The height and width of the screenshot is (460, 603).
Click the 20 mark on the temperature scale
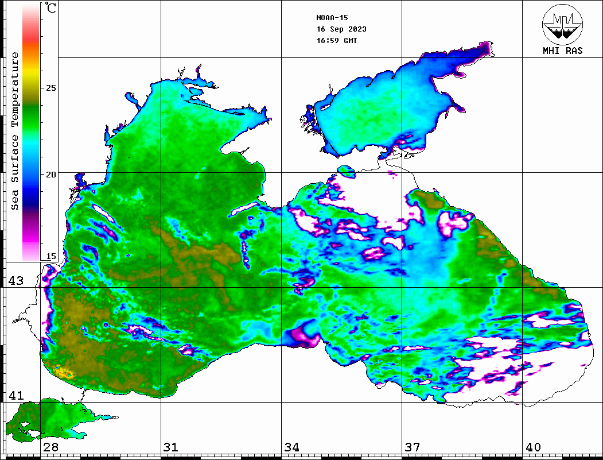tap(50, 175)
